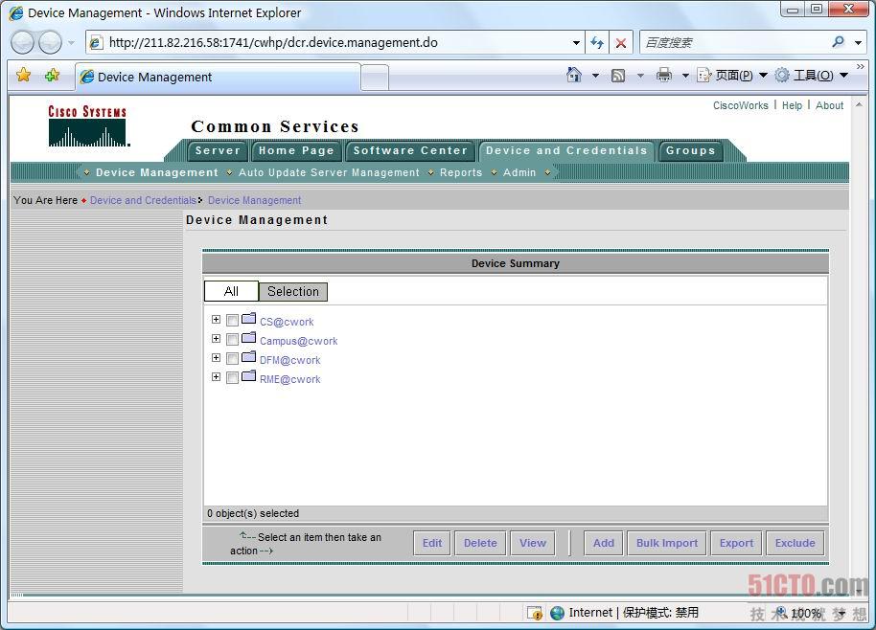This screenshot has width=876, height=630.
Task: Click the View button
Action: click(533, 543)
